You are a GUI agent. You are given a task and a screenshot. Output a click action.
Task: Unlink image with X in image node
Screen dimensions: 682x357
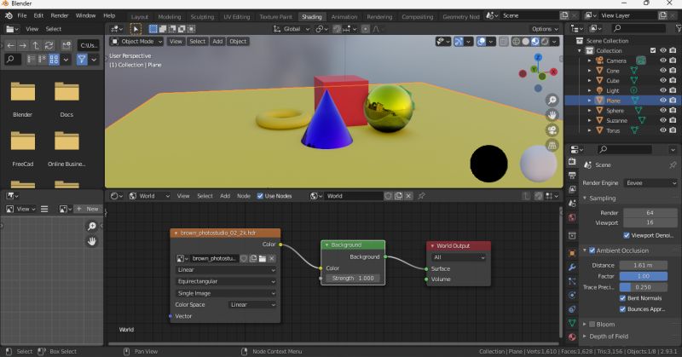point(272,259)
